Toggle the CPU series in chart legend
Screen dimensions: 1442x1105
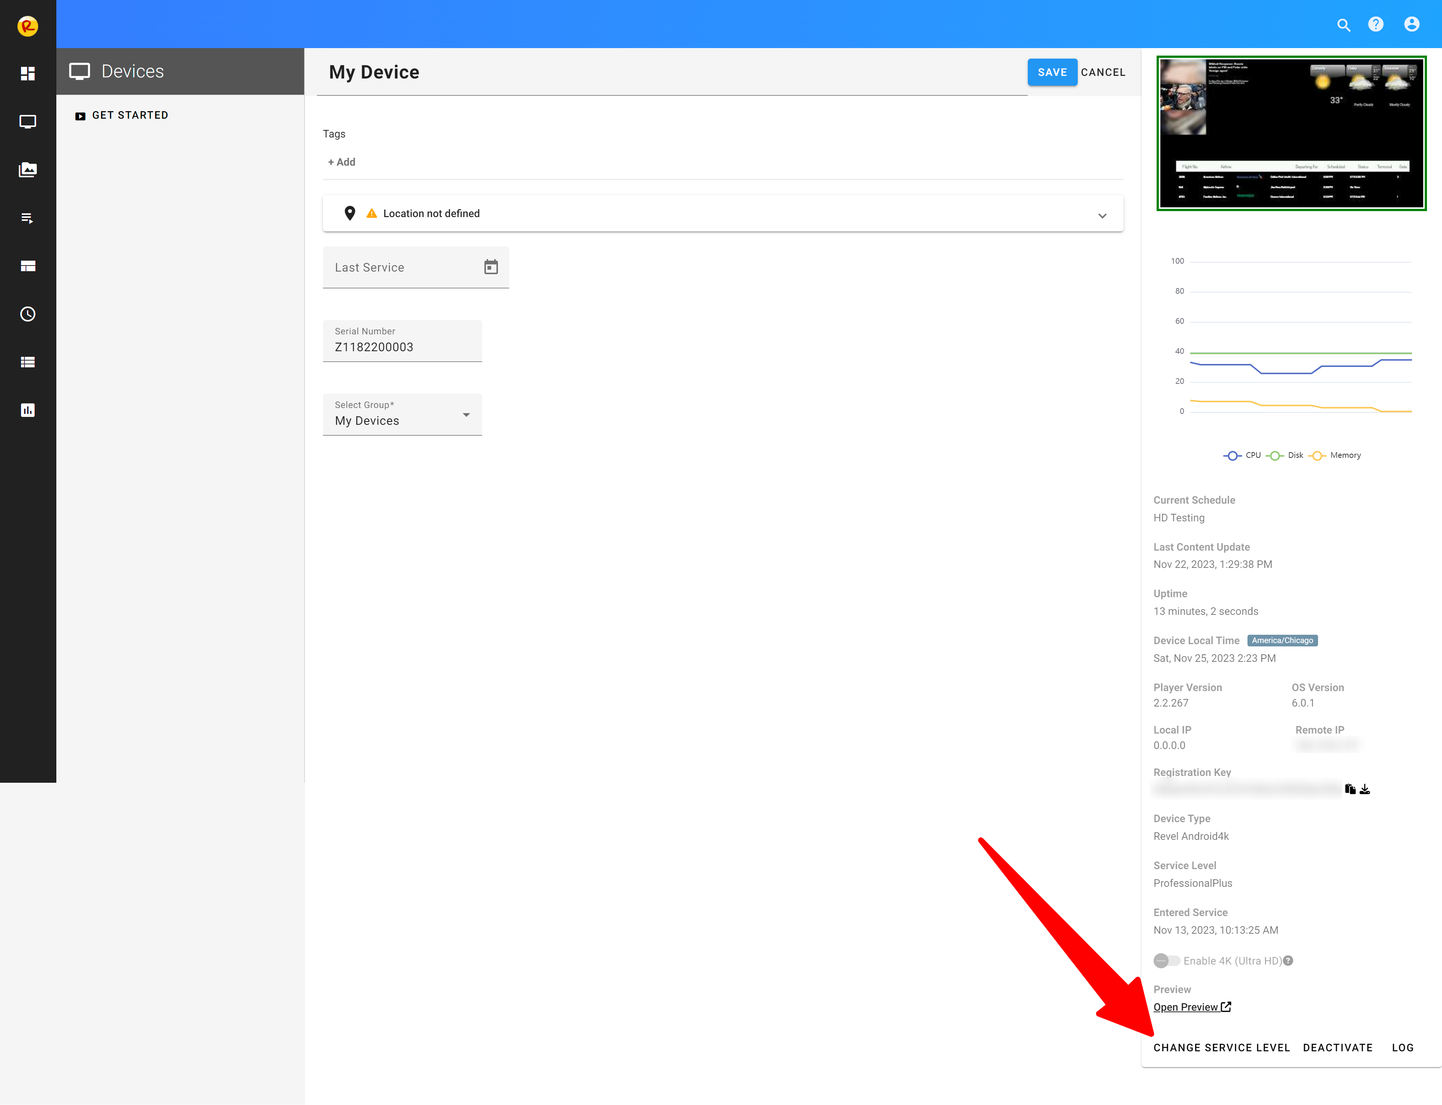(x=1242, y=455)
